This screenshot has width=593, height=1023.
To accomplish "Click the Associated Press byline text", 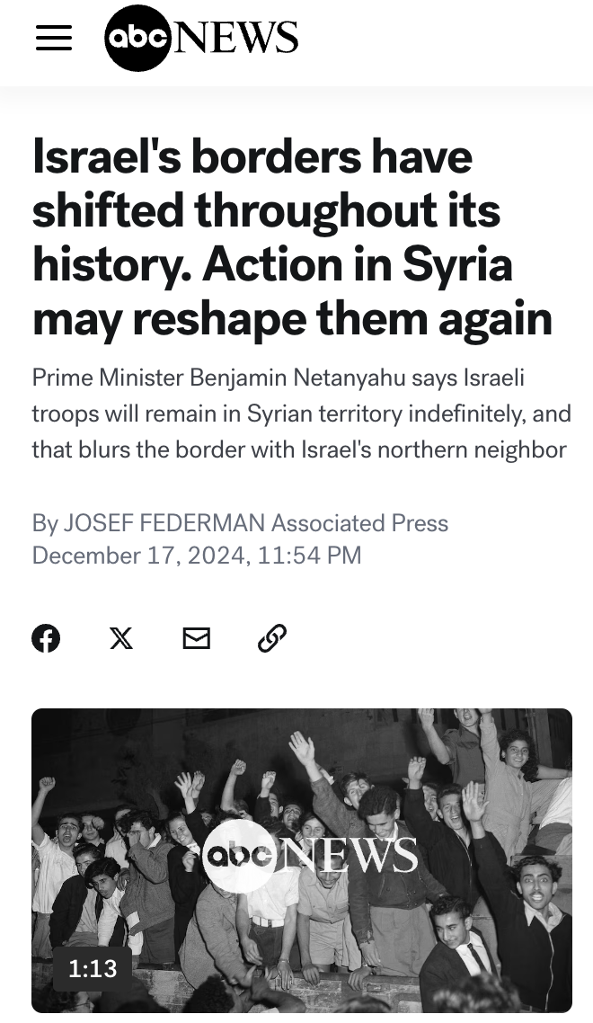I will [359, 523].
